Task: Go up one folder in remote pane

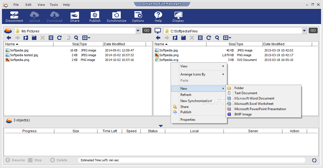Action: tap(26, 38)
